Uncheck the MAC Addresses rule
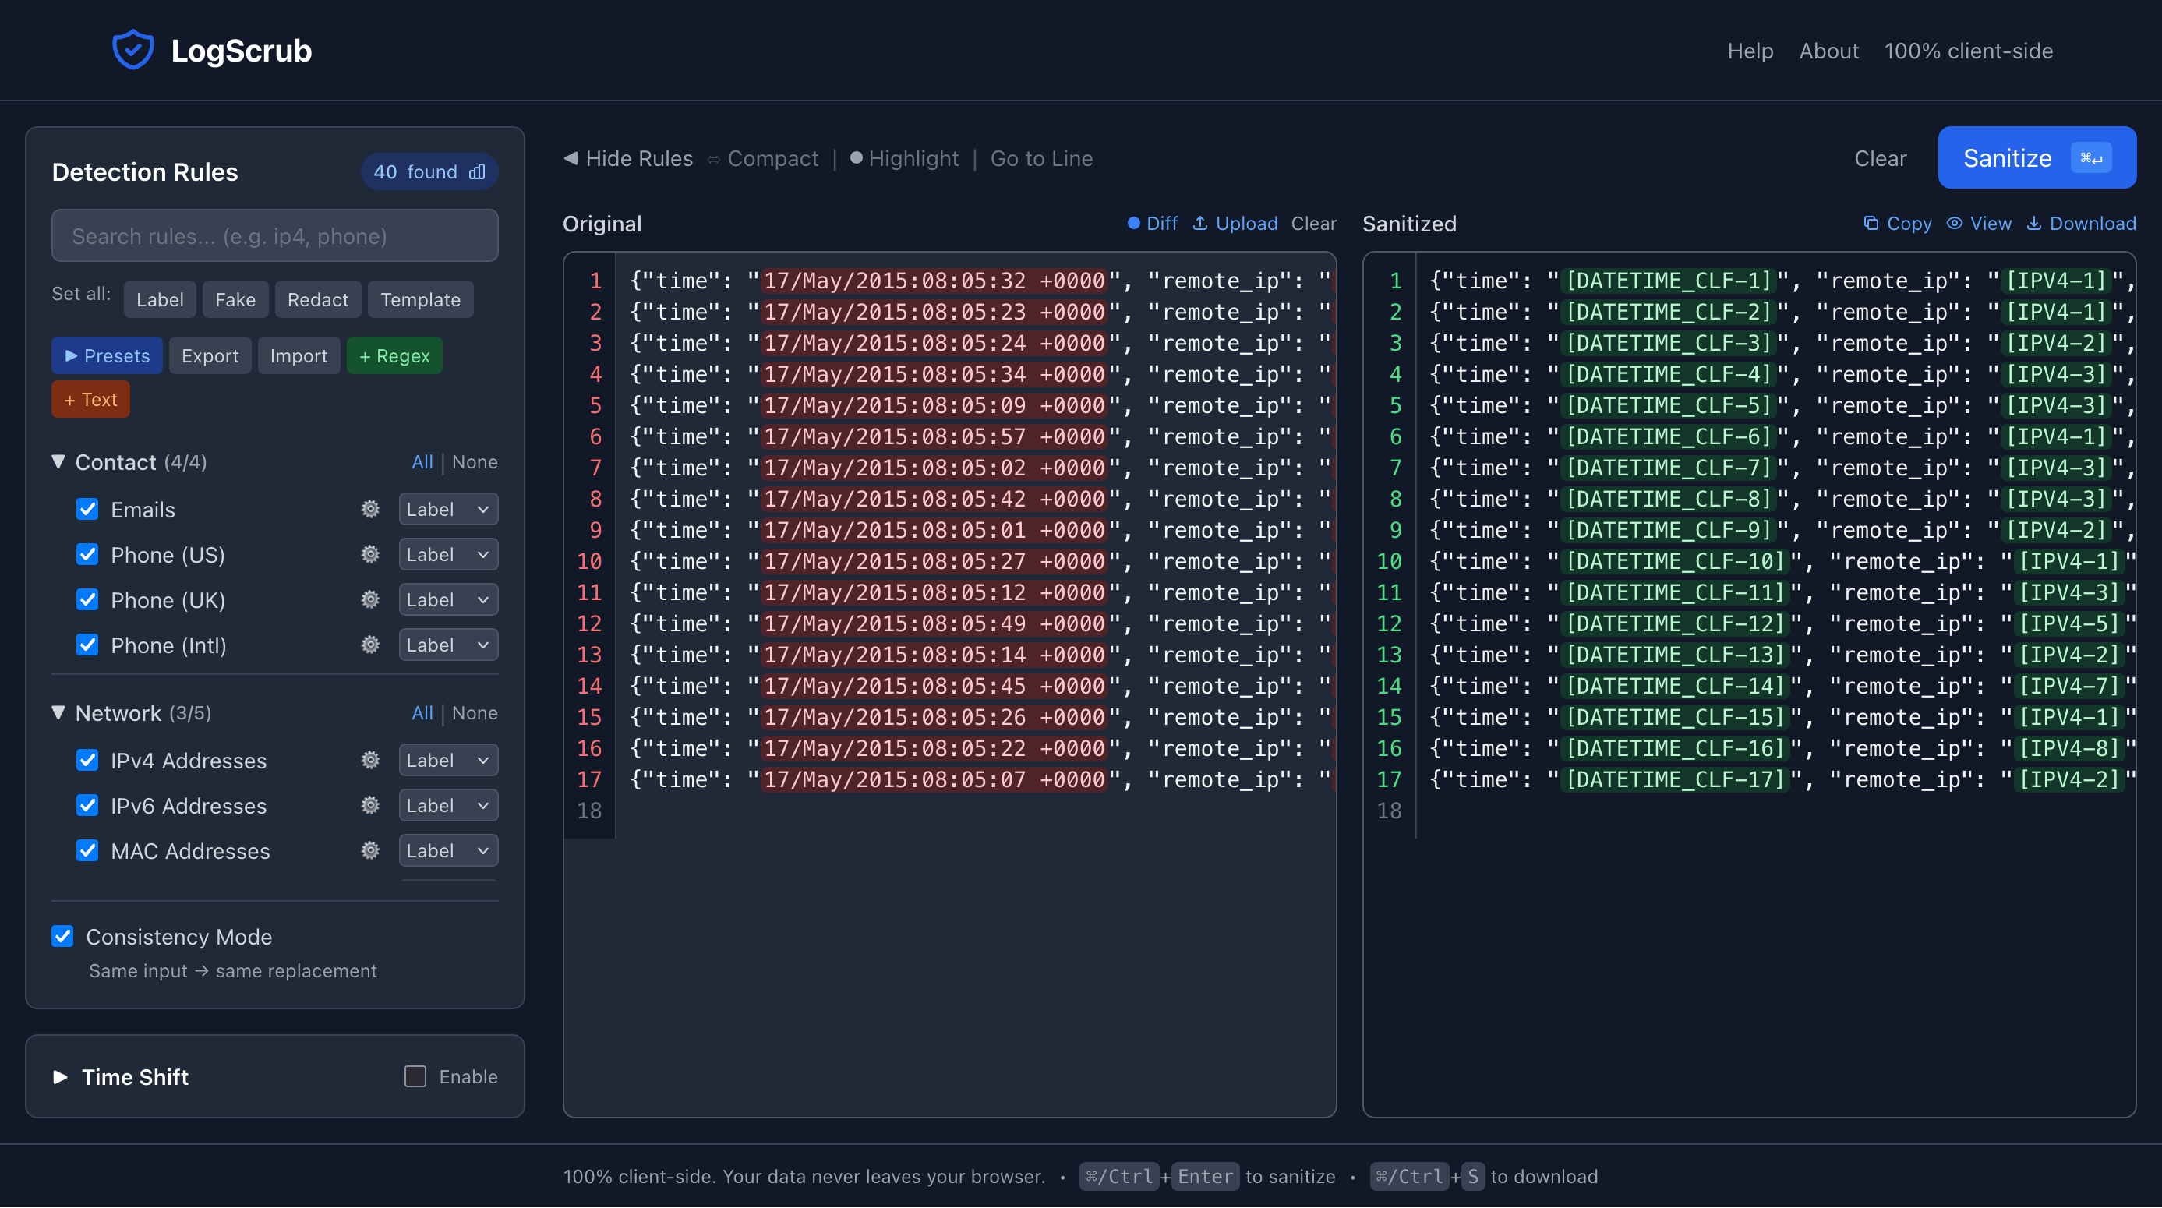The image size is (2162, 1208). click(87, 850)
